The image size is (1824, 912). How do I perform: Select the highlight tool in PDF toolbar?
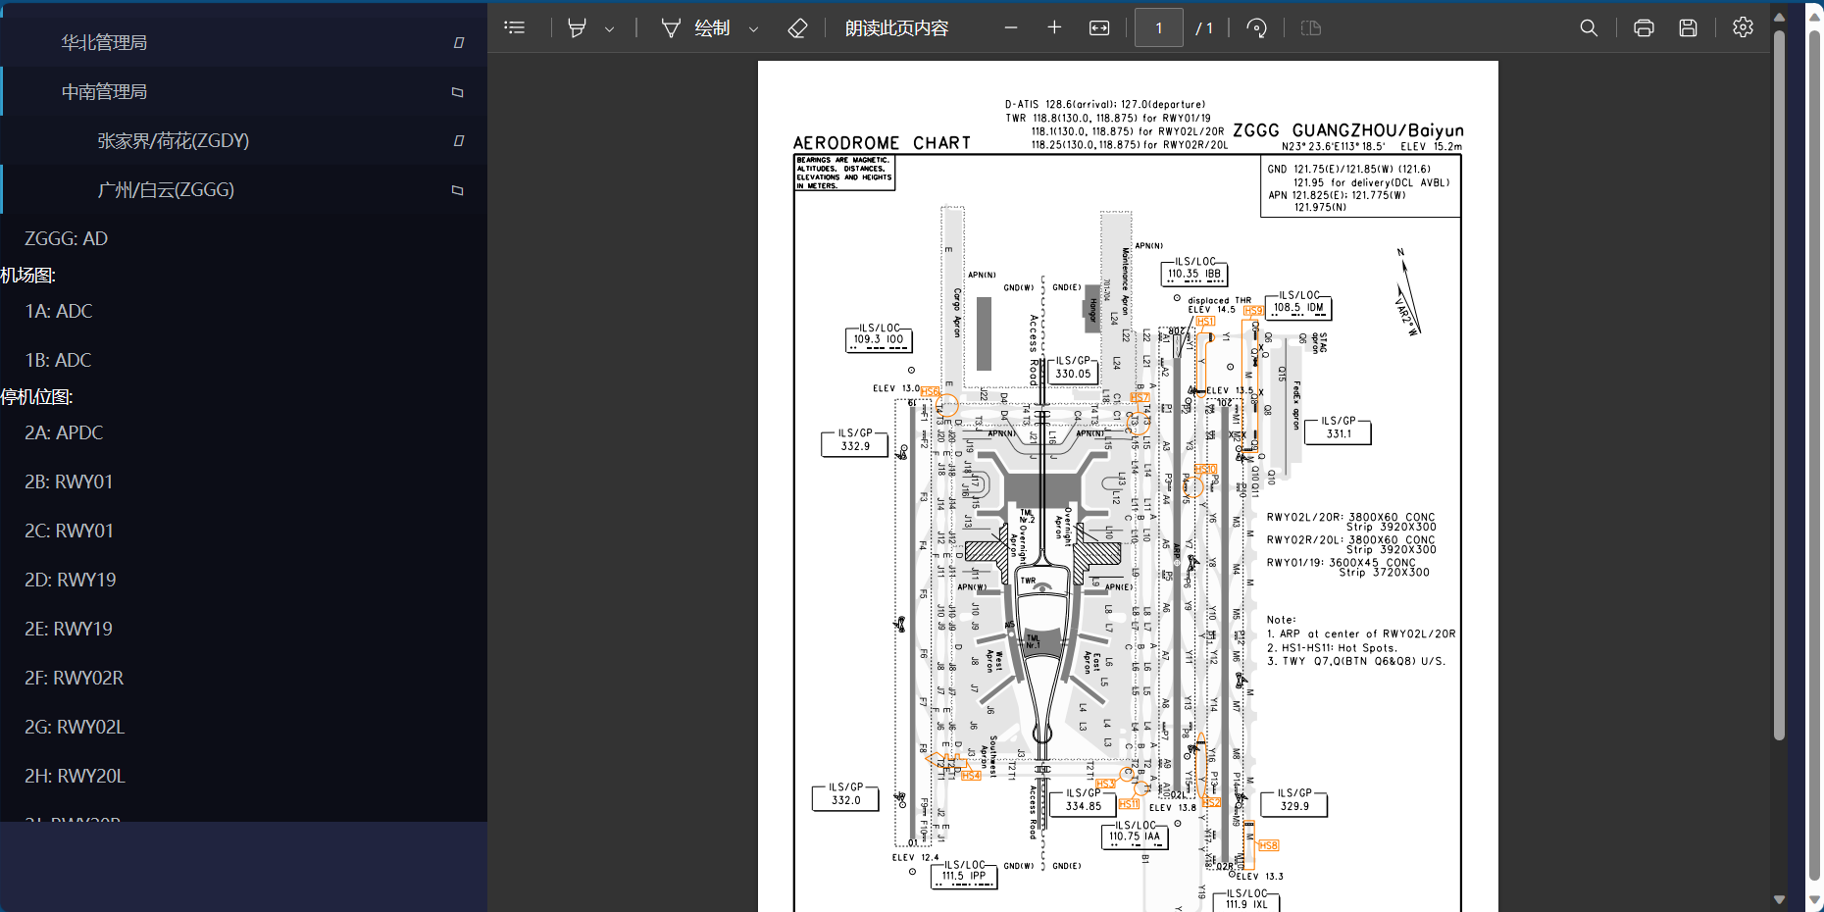click(578, 28)
